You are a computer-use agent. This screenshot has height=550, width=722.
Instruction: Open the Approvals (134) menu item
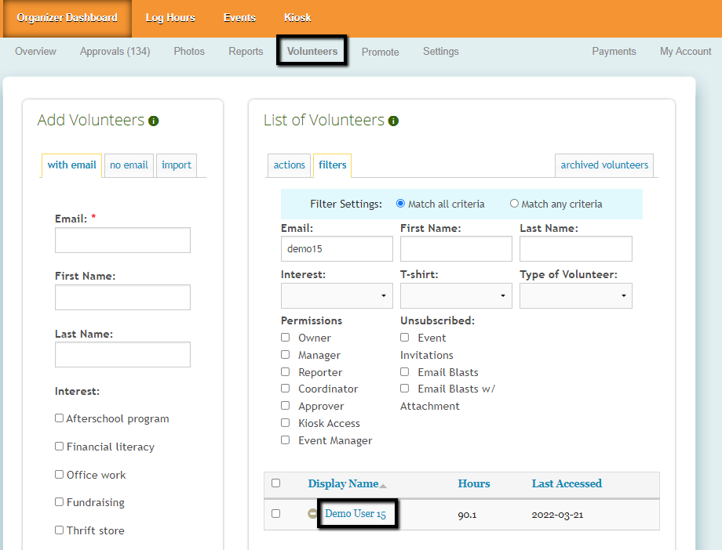coord(115,51)
